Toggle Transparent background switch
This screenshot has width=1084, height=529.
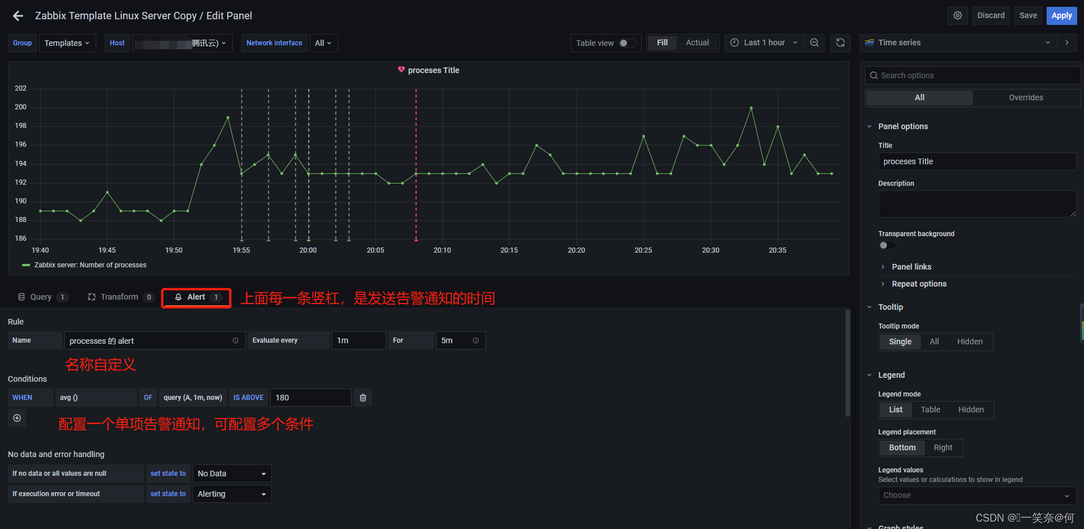pyautogui.click(x=887, y=245)
